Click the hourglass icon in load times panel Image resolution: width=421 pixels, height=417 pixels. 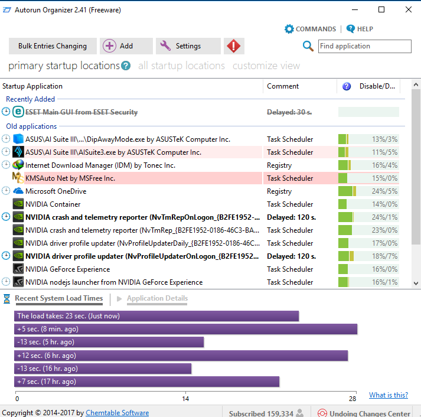(6, 299)
